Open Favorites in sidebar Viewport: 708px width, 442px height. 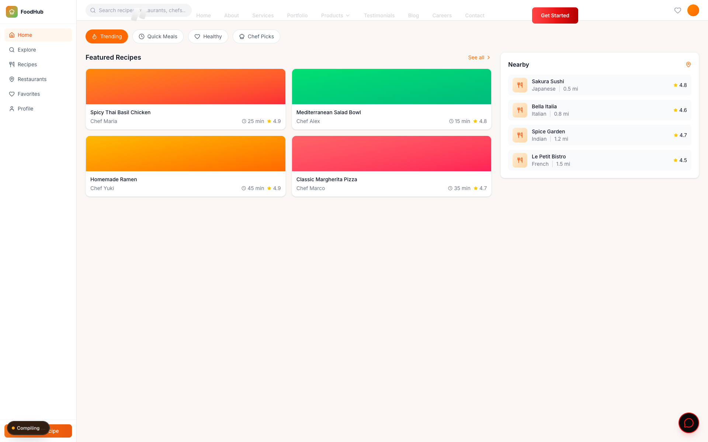click(29, 94)
